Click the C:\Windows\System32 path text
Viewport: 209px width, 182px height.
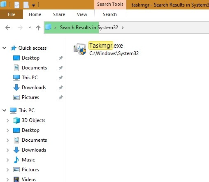(114, 53)
